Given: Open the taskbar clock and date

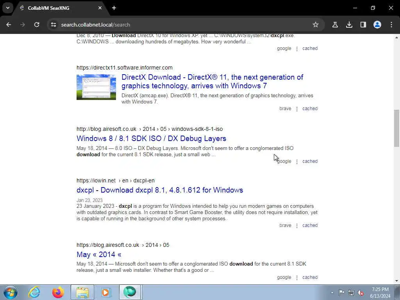Looking at the screenshot, I should pos(380,293).
